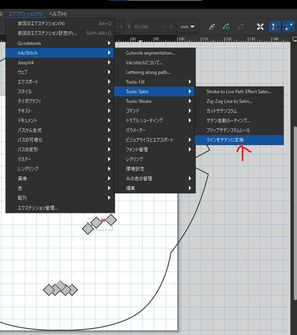Expand the タイポグラフィ submenu

[60, 101]
